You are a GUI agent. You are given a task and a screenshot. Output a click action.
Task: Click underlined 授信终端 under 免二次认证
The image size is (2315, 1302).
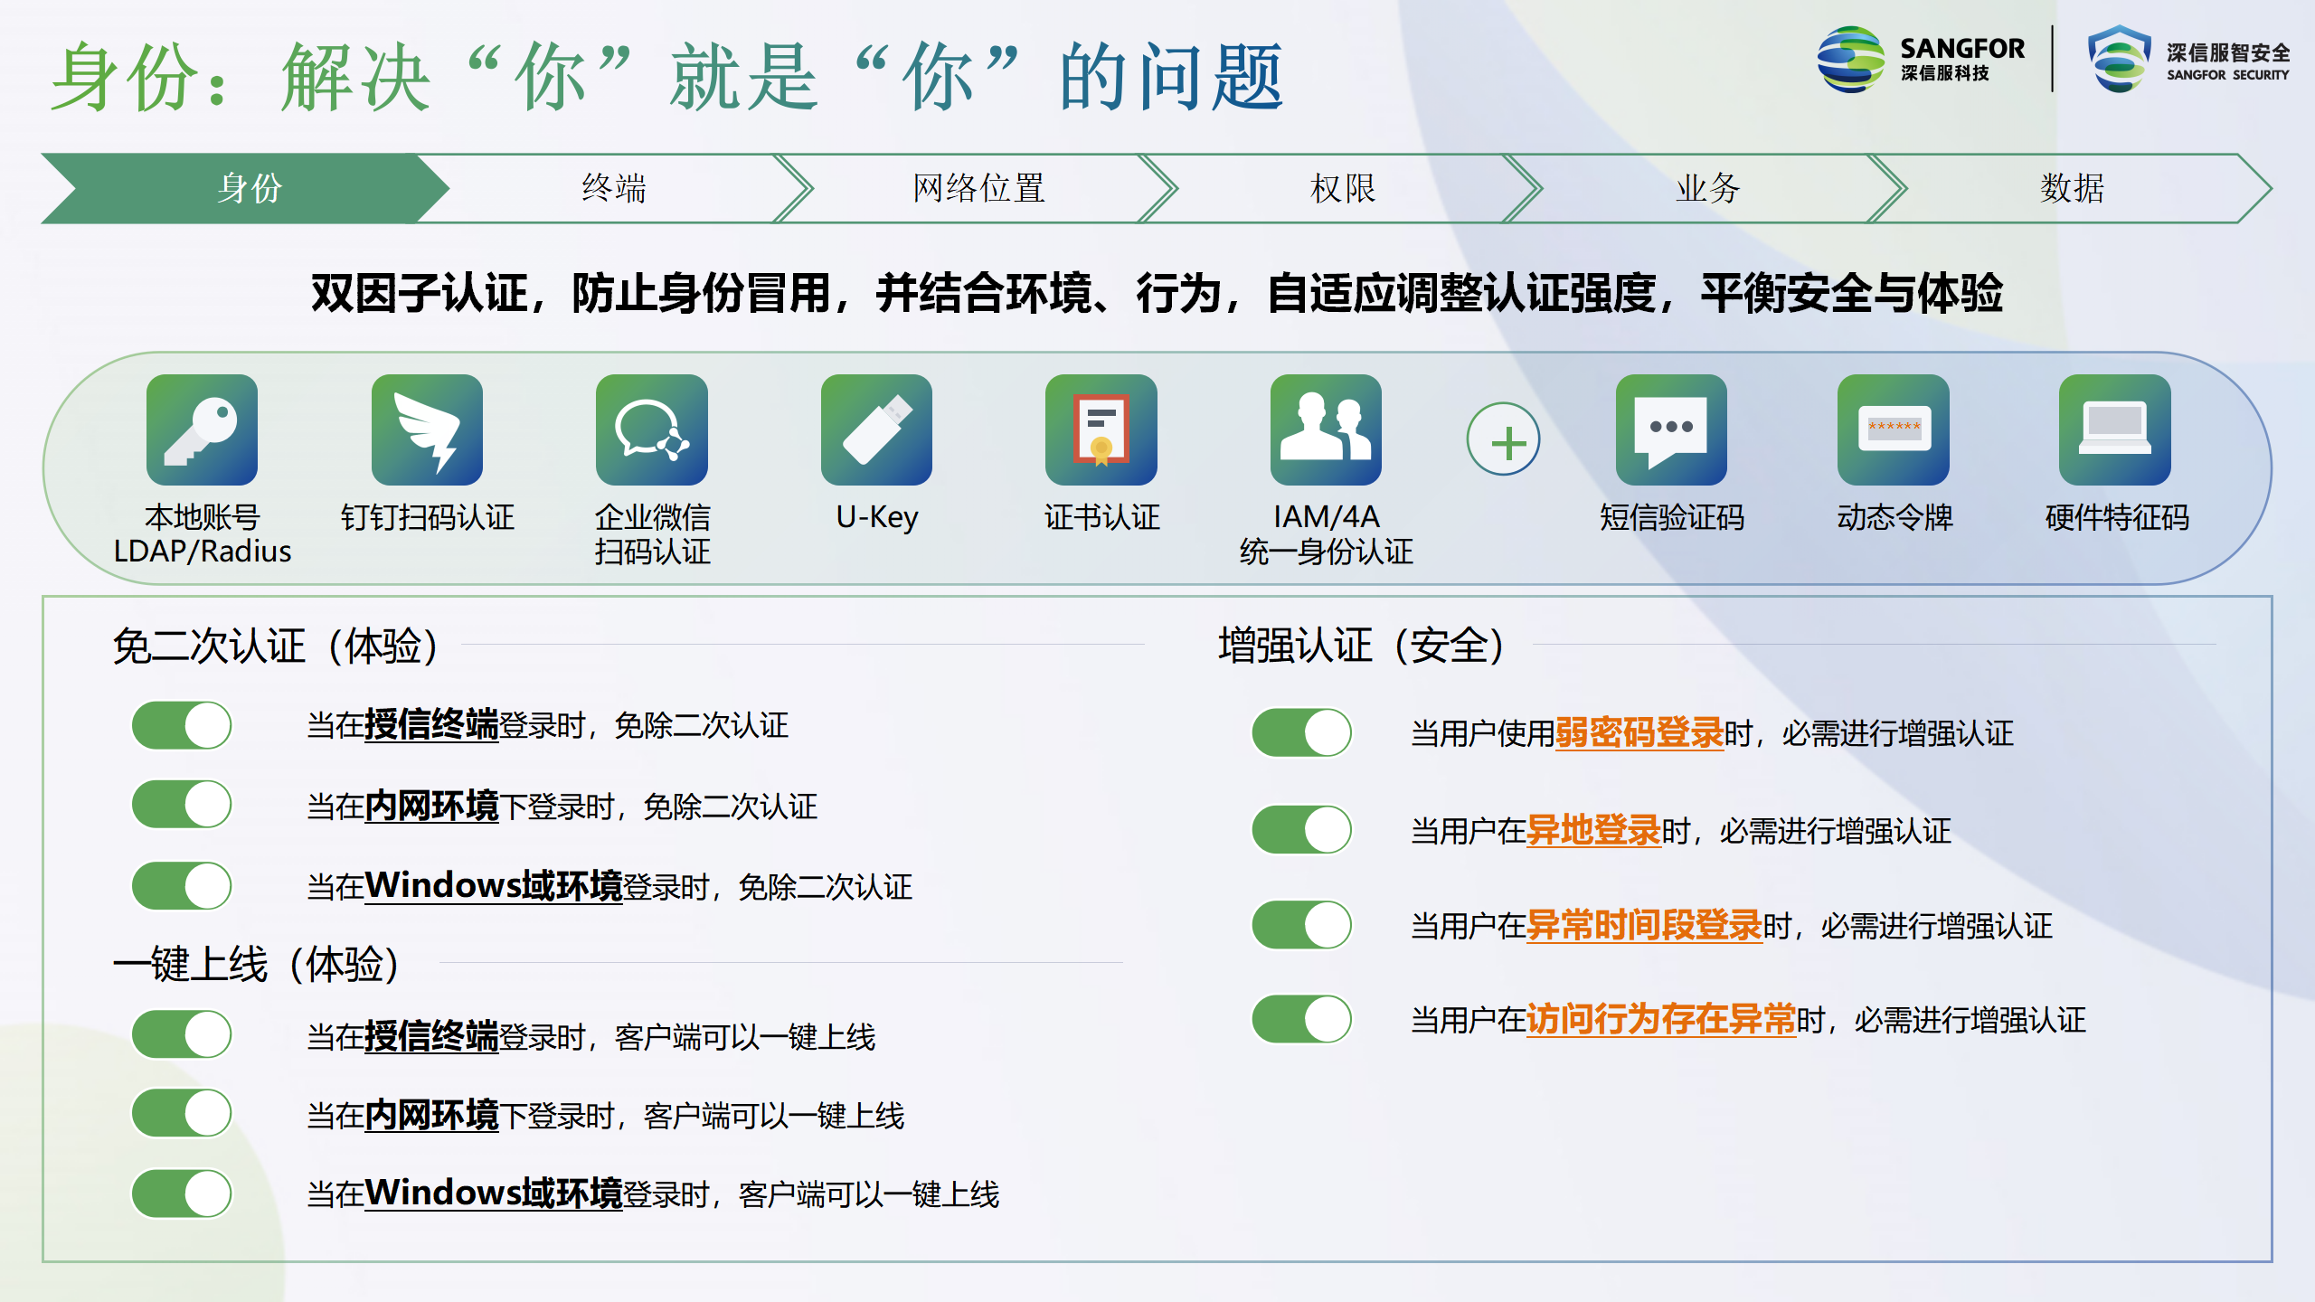[x=431, y=725]
